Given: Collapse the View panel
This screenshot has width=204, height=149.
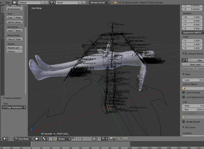Looking at the screenshot, I should click(183, 74).
